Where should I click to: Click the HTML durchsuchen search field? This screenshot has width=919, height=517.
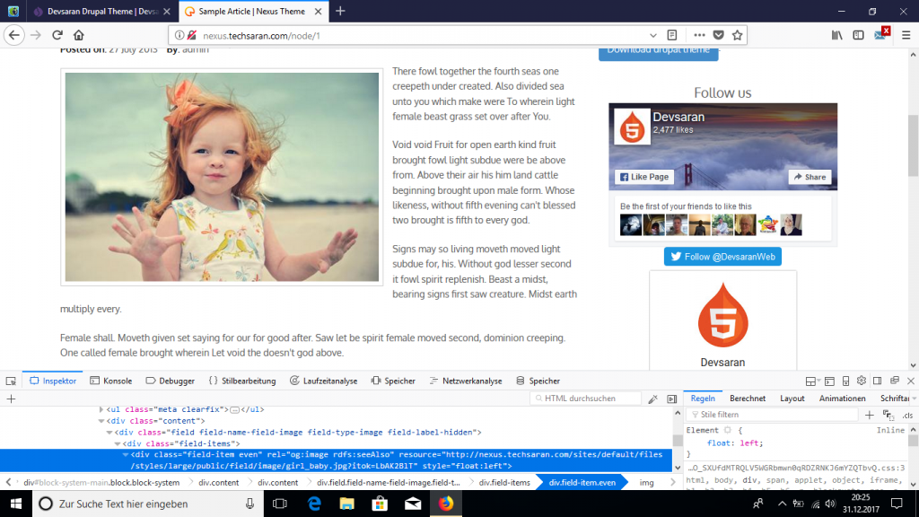coord(588,399)
